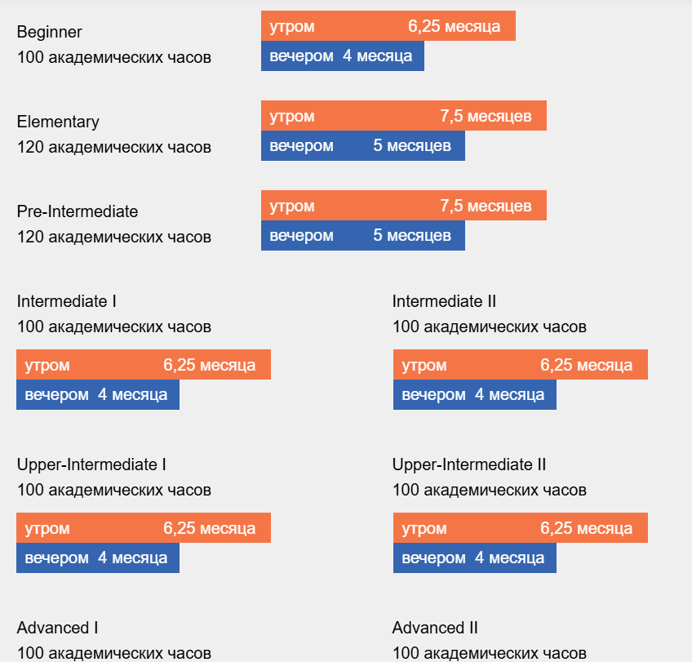
Task: Select Pre-Intermediate blue вечером bar
Action: (x=362, y=235)
